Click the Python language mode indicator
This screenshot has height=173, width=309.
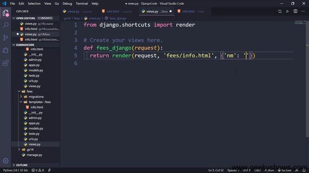coord(269,170)
